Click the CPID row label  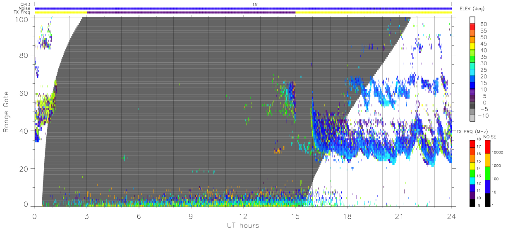click(26, 5)
